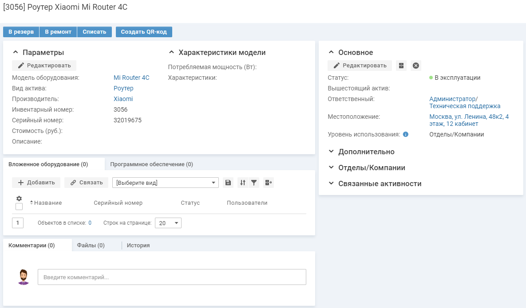Click the Создать QR-код button

pos(144,32)
